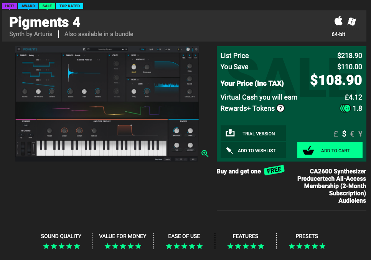Zoom the product screenshot with magnifier icon

[205, 153]
